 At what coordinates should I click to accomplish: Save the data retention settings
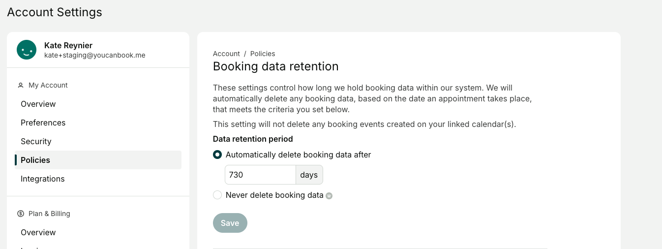pos(230,223)
